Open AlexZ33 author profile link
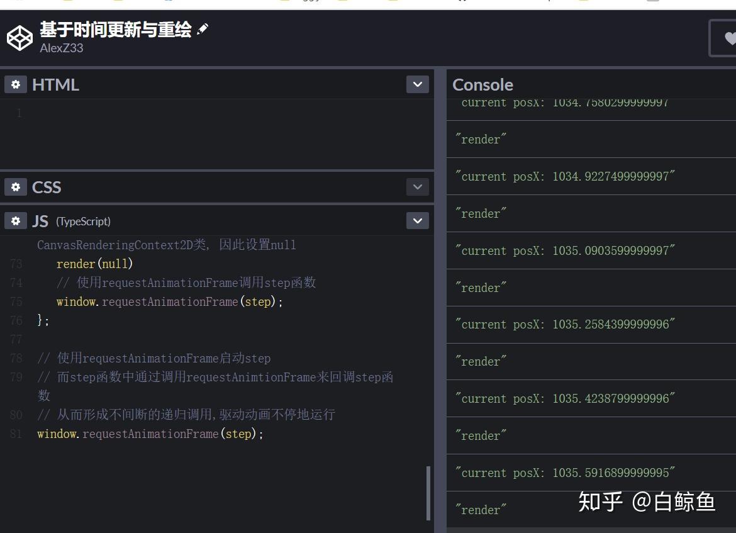 click(62, 48)
